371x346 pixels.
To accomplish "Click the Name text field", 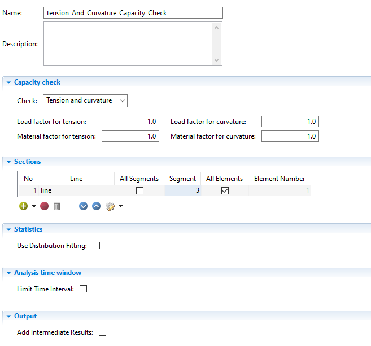I will (133, 13).
